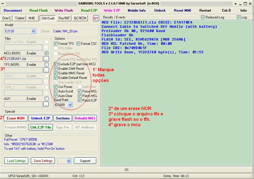Enable the TFS (NOR) file checkbox
Viewport: 254px width, 179px height.
[47, 65]
